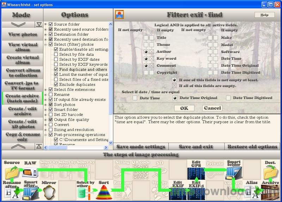
Task: Expand the Select file extensions node
Action: [45, 90]
